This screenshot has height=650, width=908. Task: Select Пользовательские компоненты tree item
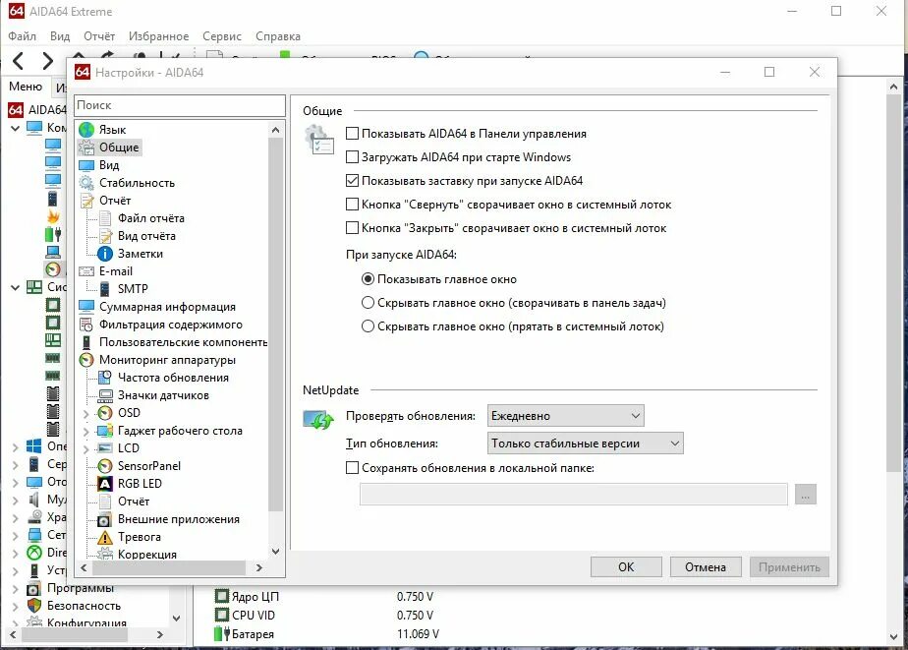[183, 342]
